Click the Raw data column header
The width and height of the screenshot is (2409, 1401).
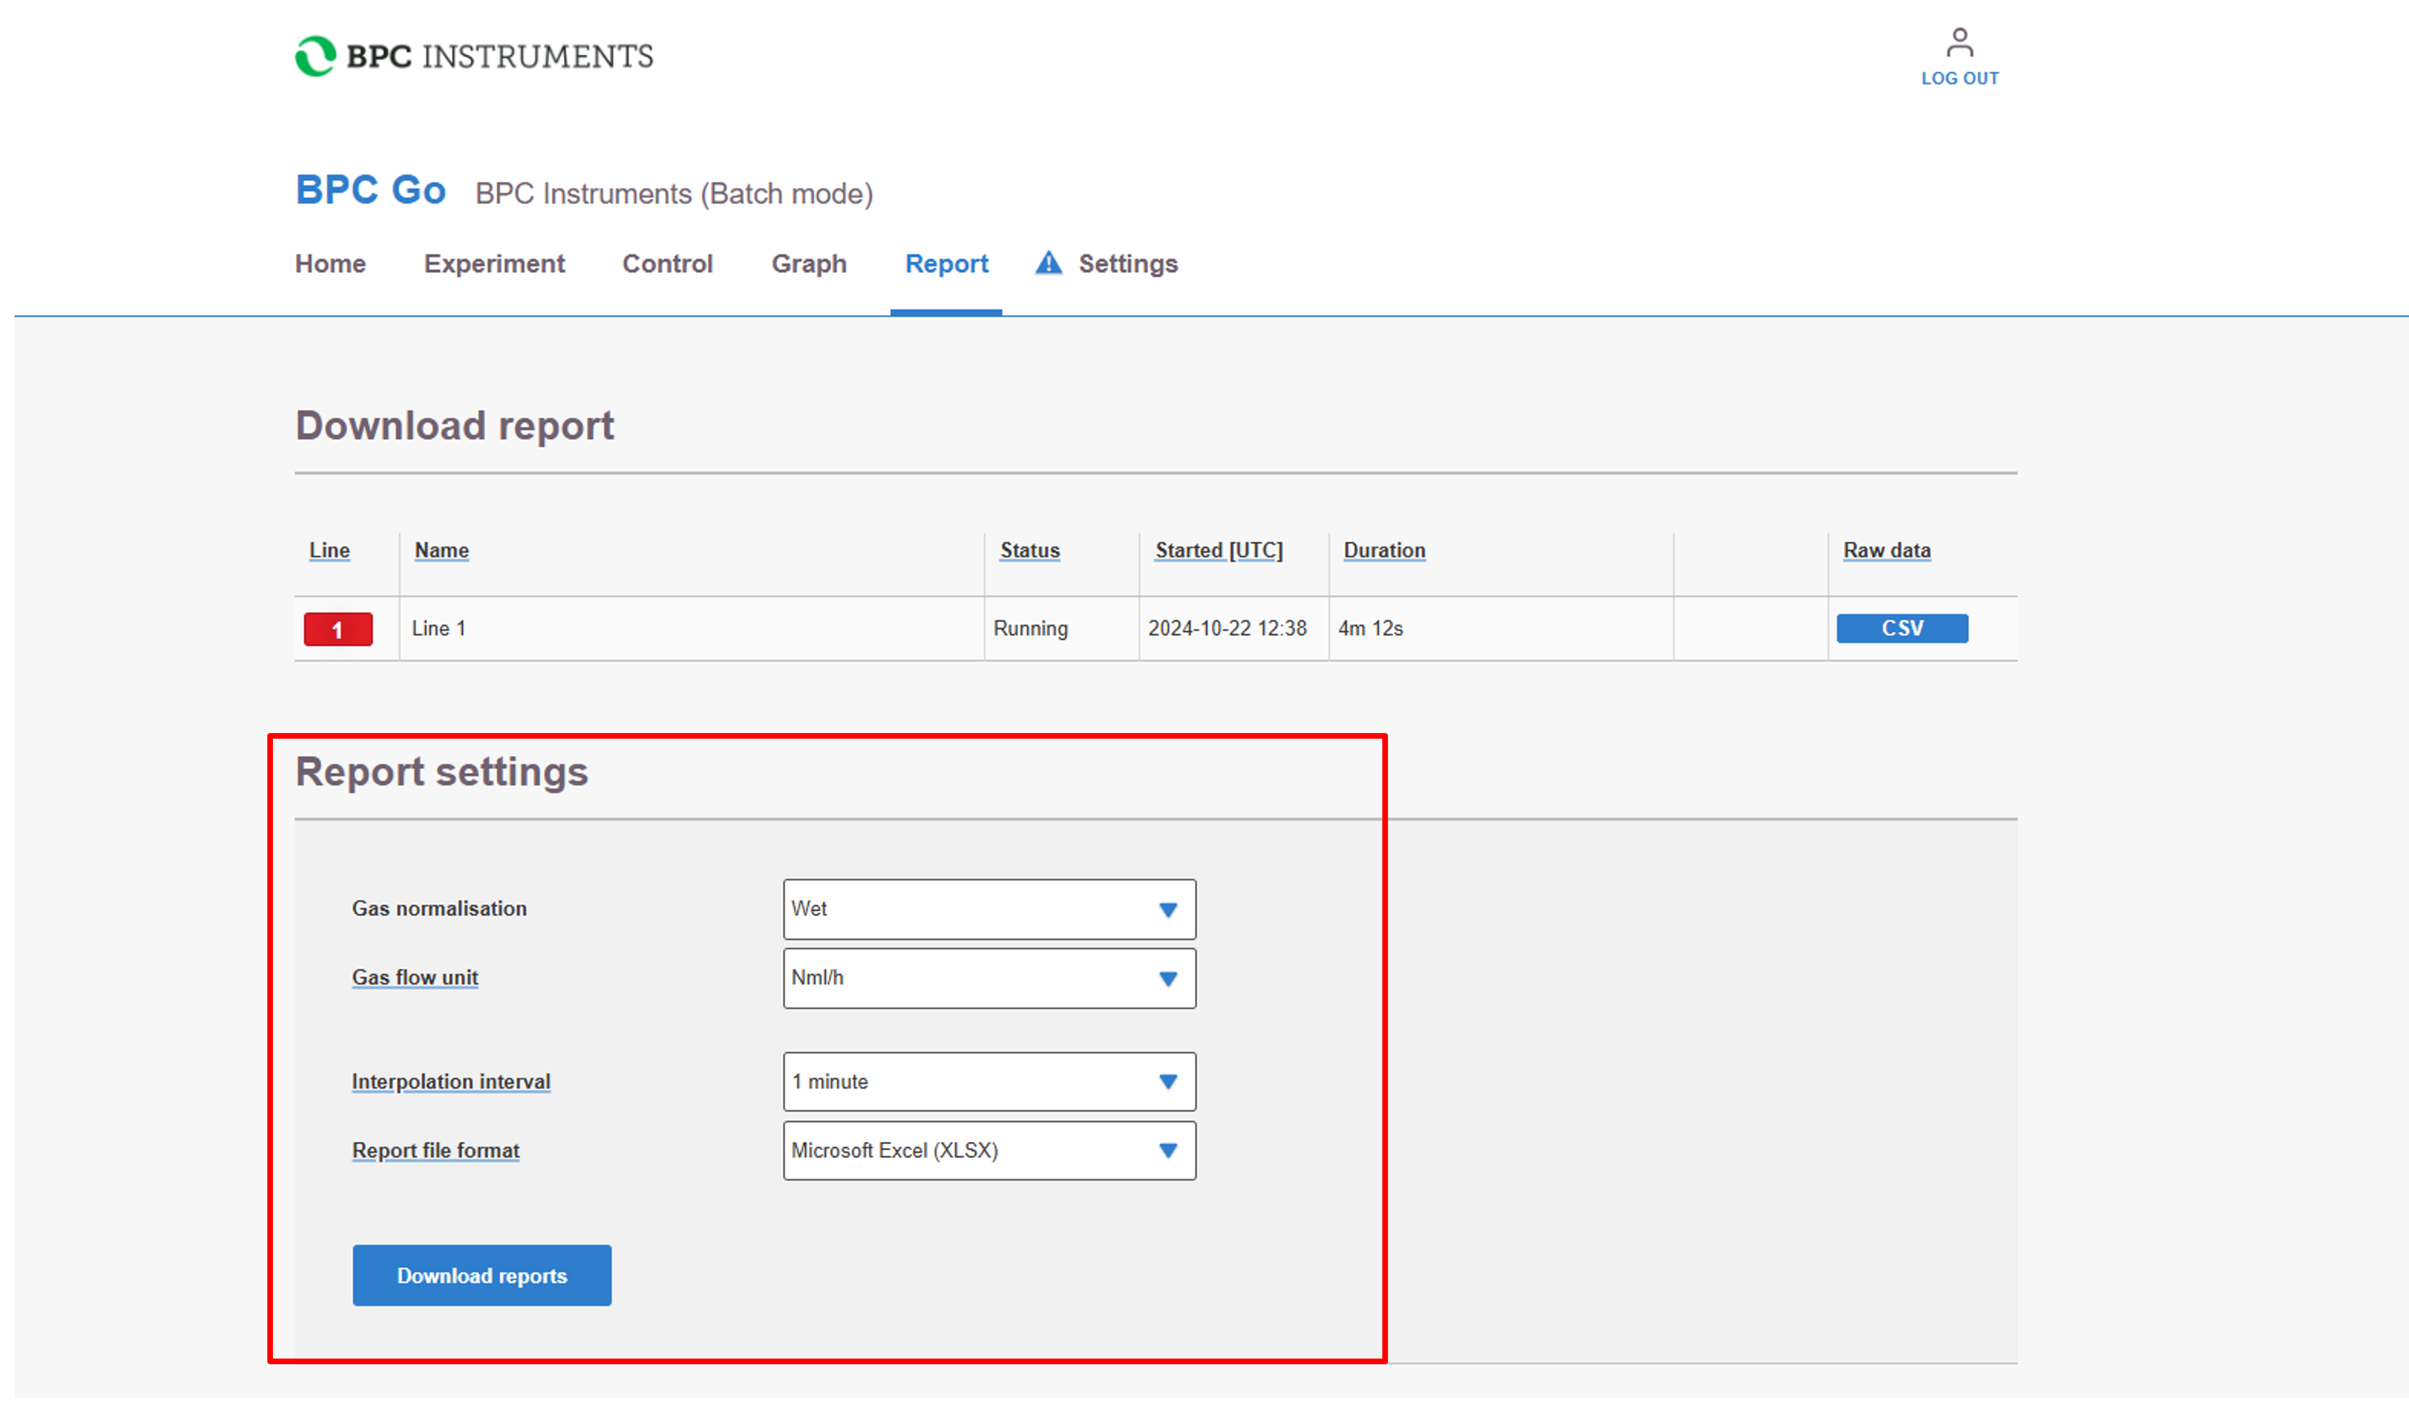click(x=1887, y=550)
